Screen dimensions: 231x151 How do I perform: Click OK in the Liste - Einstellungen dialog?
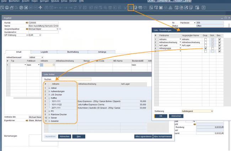coord(161,116)
